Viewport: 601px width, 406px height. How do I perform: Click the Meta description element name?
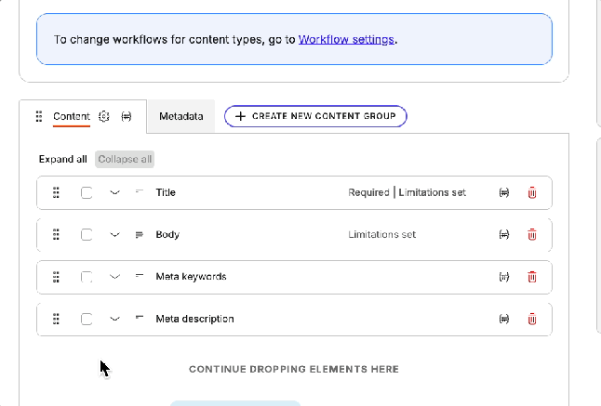pyautogui.click(x=194, y=319)
